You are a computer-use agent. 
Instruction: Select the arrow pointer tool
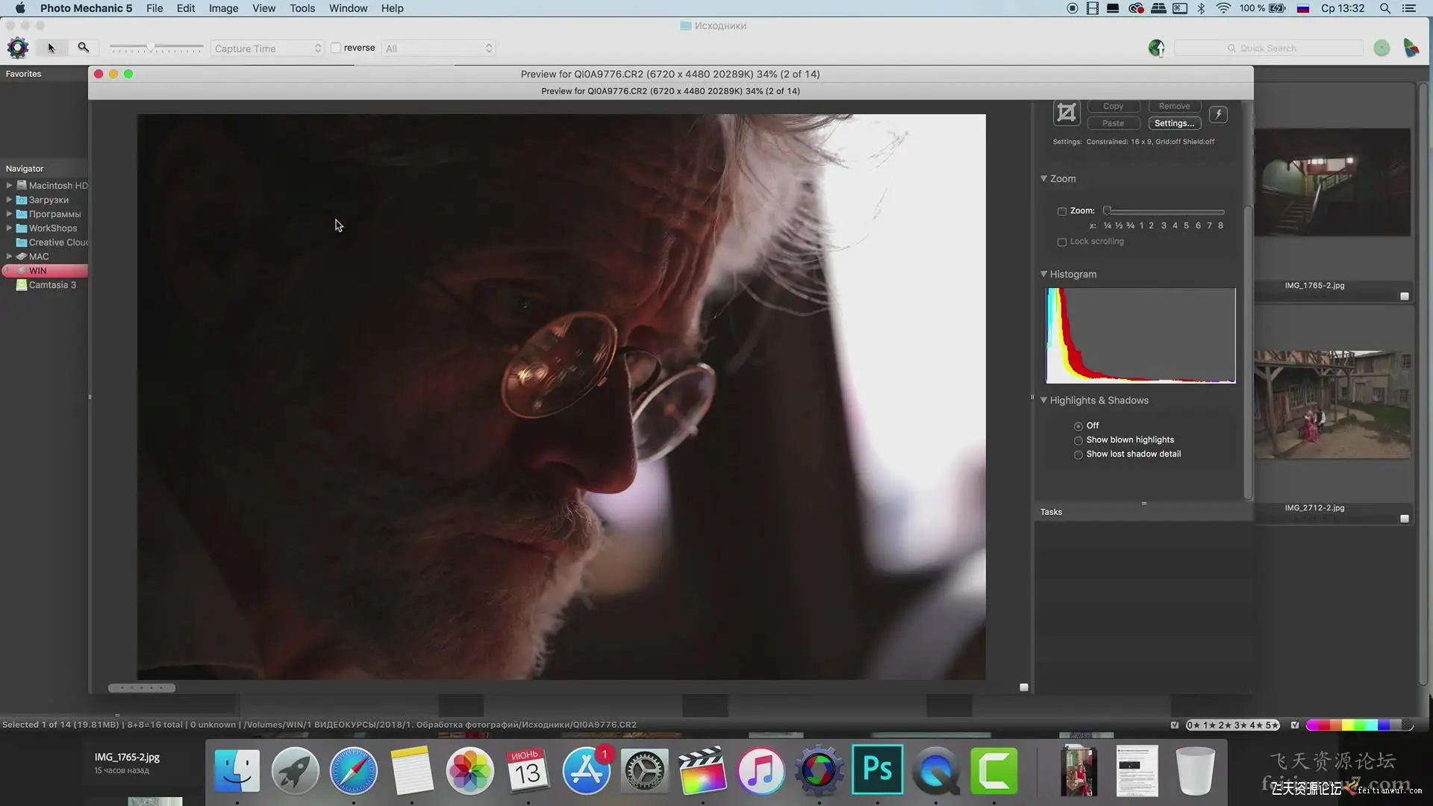pos(51,49)
